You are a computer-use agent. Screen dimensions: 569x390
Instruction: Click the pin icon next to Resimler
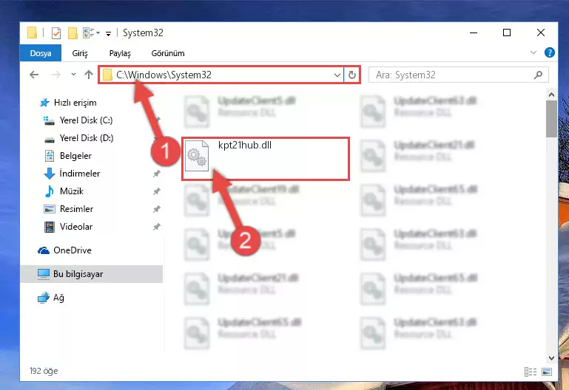156,209
